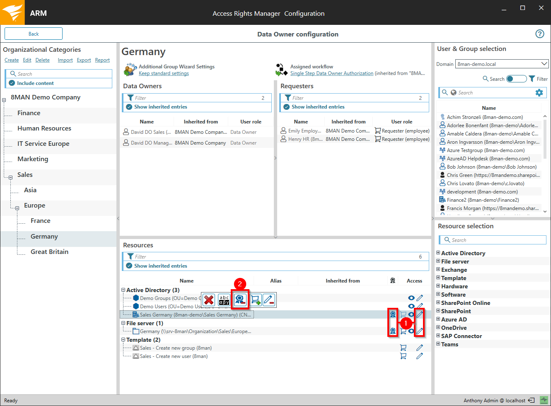The height and width of the screenshot is (406, 551).
Task: Open Single Step Data Owner Authorization link
Action: (x=331, y=73)
